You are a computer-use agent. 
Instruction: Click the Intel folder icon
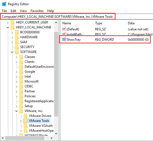(21, 77)
